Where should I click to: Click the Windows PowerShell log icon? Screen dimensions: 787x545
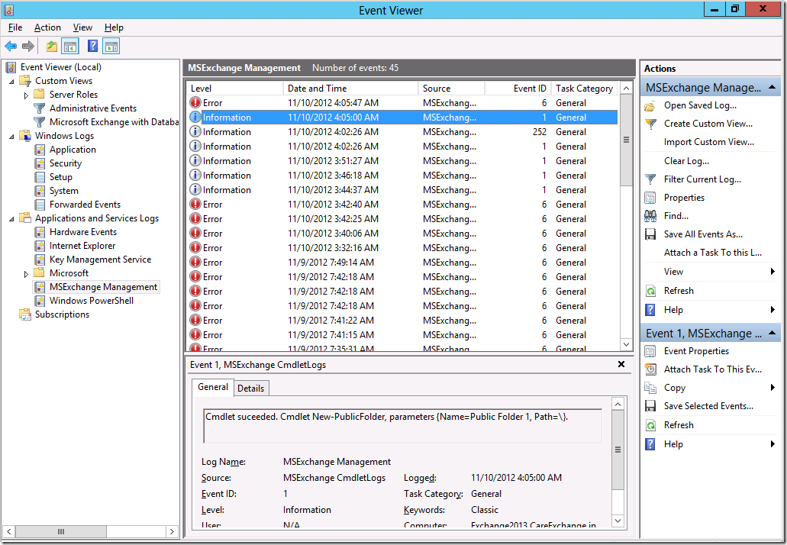pos(40,301)
